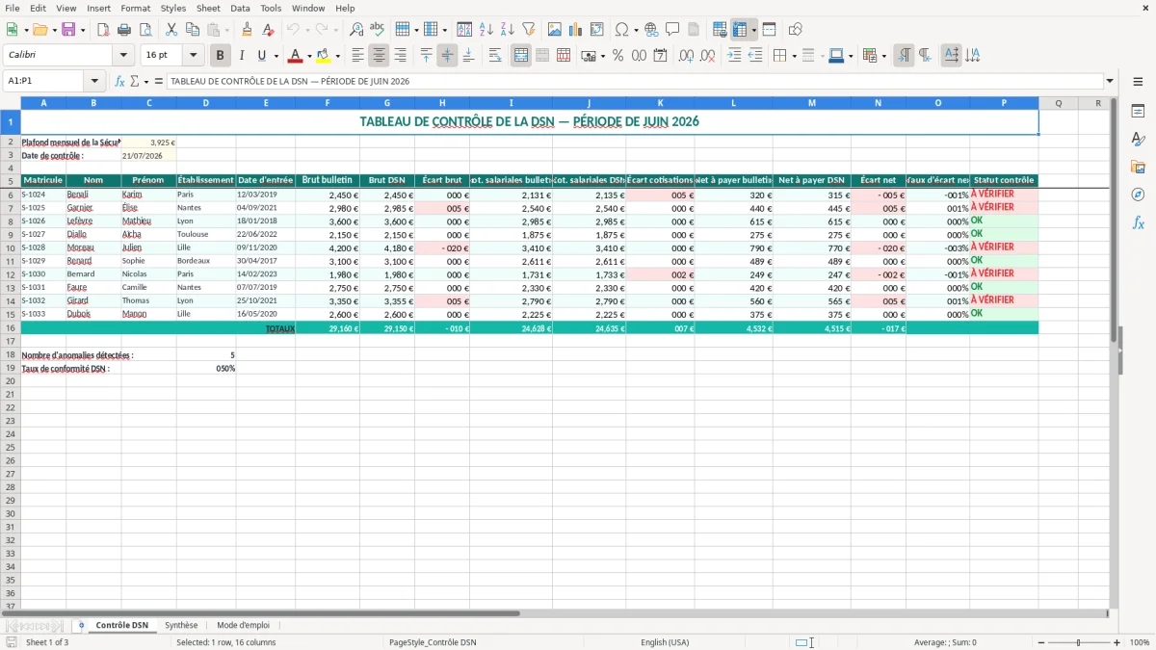Image resolution: width=1156 pixels, height=650 pixels.
Task: Open the Styles menu
Action: point(173,8)
